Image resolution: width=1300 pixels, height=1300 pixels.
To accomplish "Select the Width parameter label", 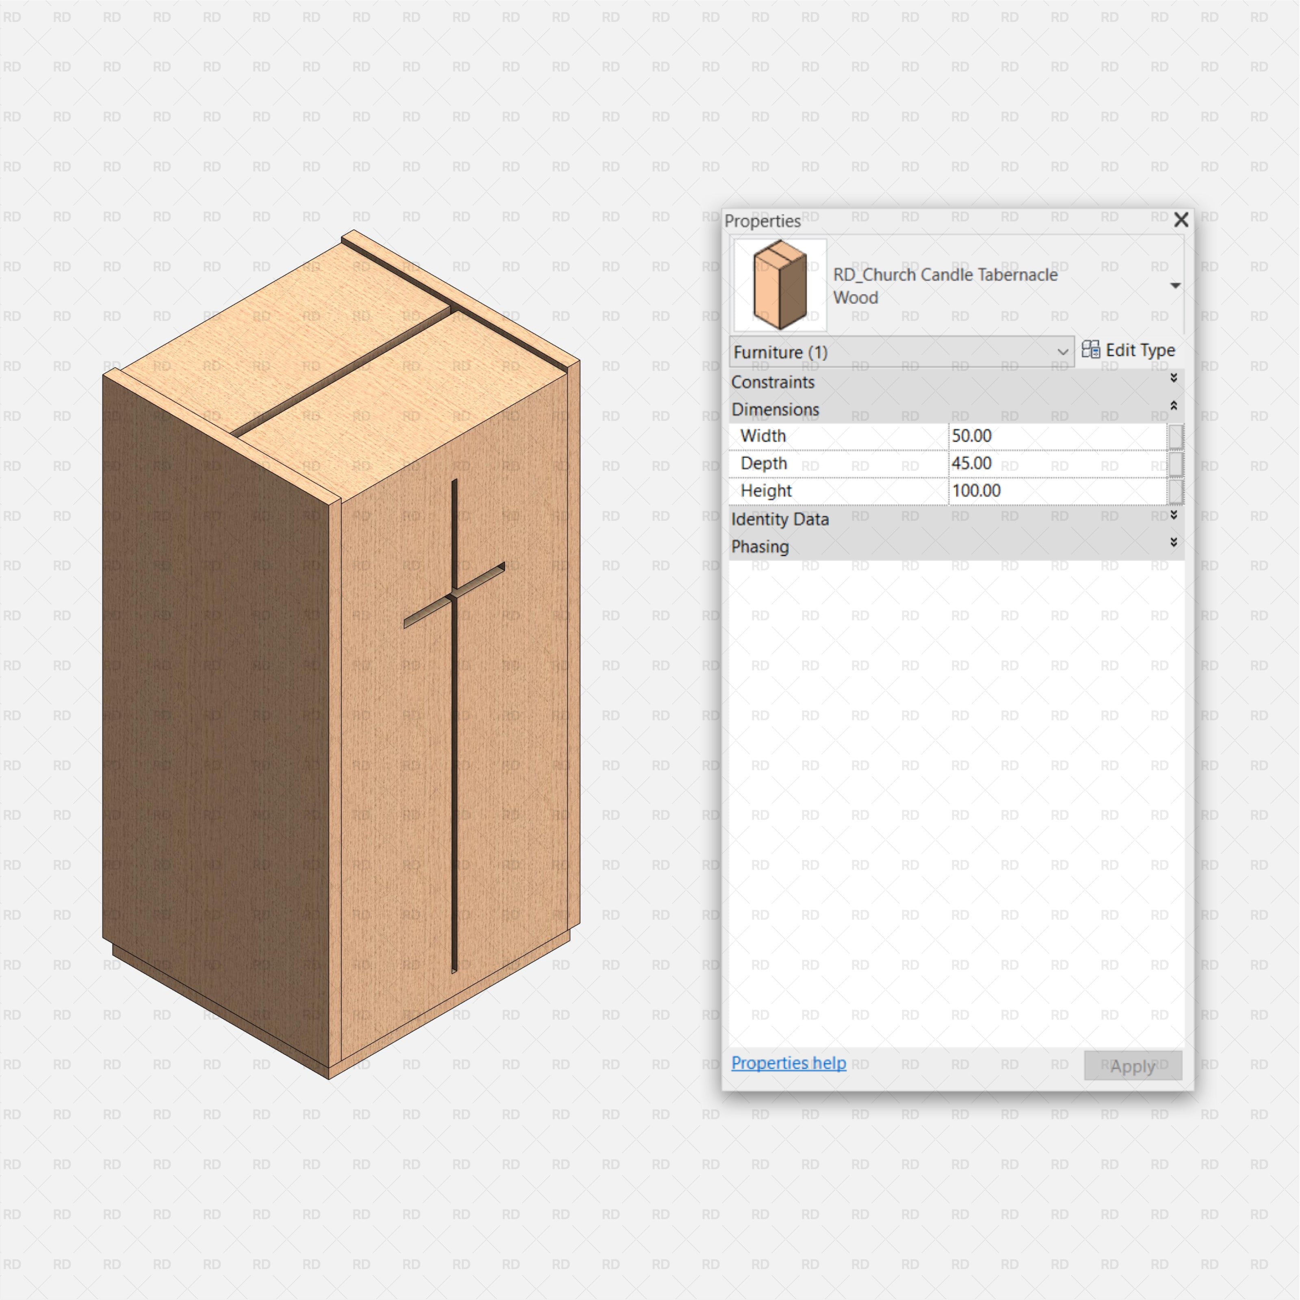I will click(x=763, y=436).
